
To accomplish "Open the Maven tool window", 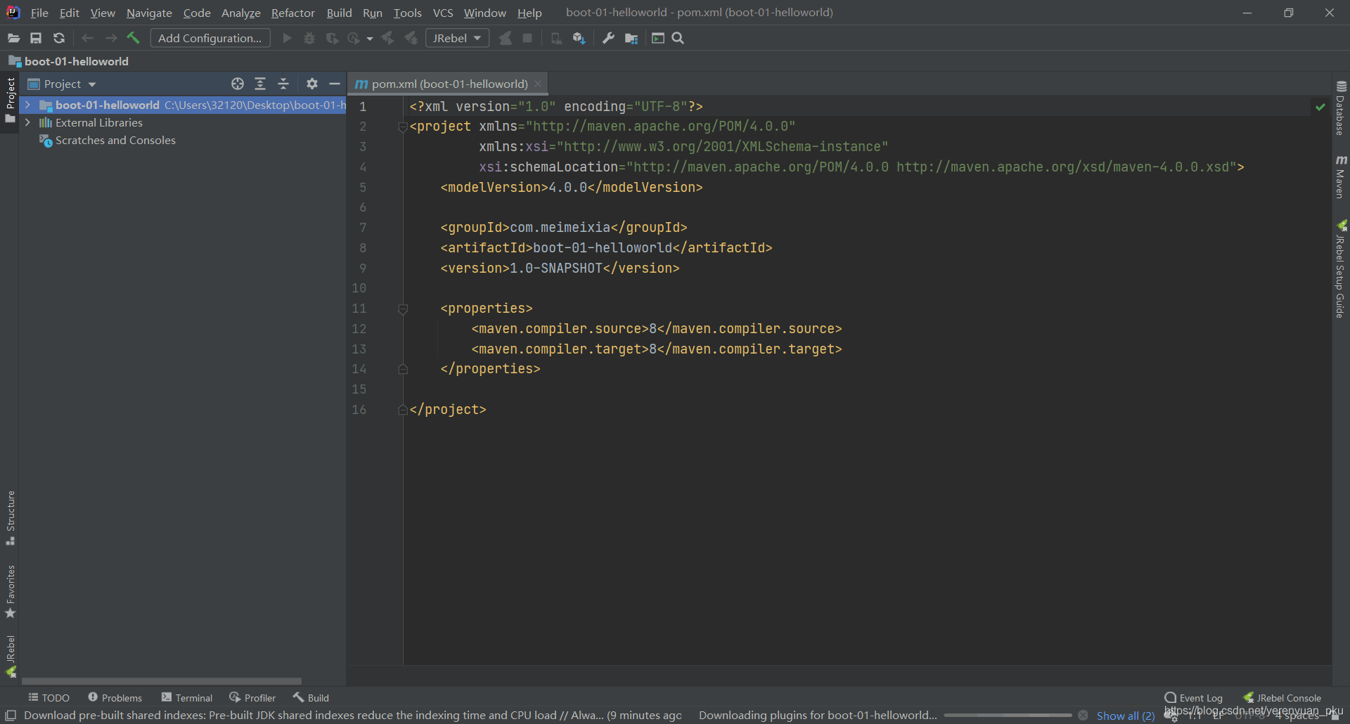I will [1341, 177].
